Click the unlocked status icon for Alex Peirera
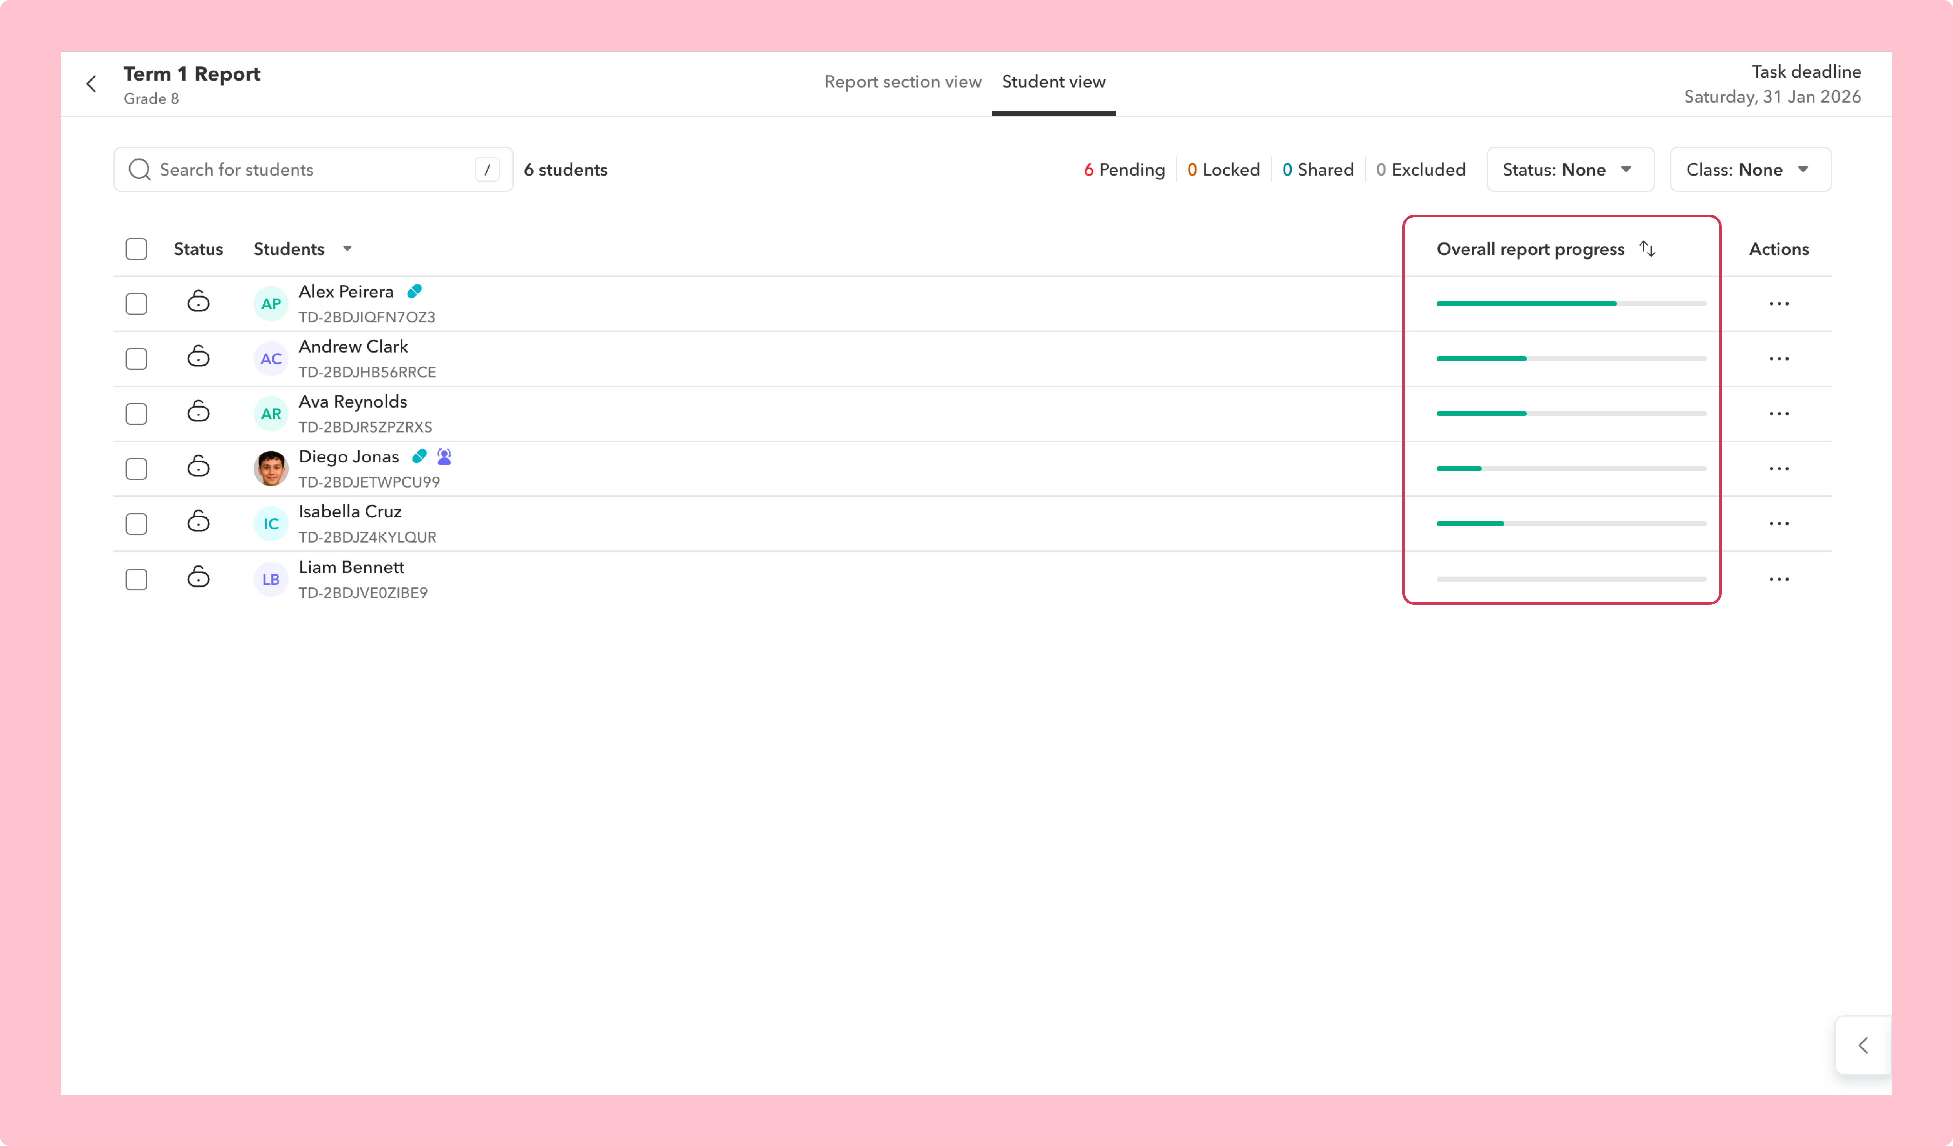The image size is (1953, 1146). coord(198,301)
